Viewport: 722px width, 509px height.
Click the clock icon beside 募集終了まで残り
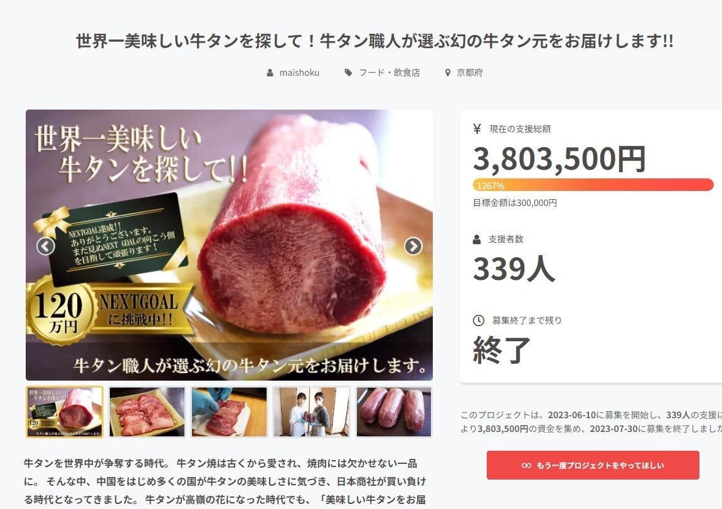pos(479,320)
